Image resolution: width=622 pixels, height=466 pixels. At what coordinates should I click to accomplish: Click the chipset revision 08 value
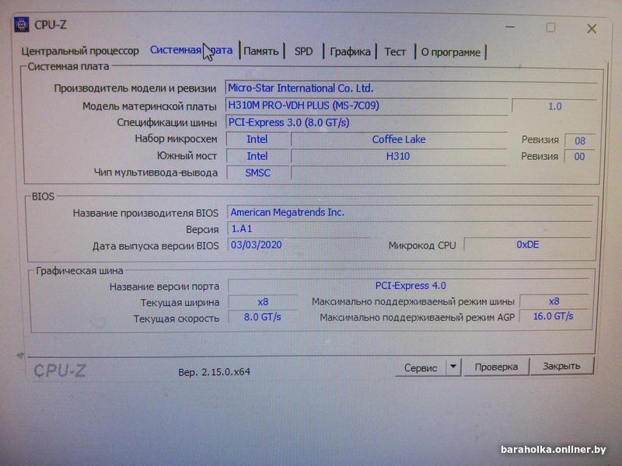[x=579, y=141]
